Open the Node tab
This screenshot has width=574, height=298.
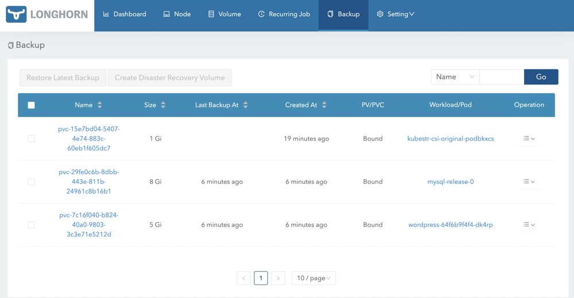pyautogui.click(x=177, y=14)
